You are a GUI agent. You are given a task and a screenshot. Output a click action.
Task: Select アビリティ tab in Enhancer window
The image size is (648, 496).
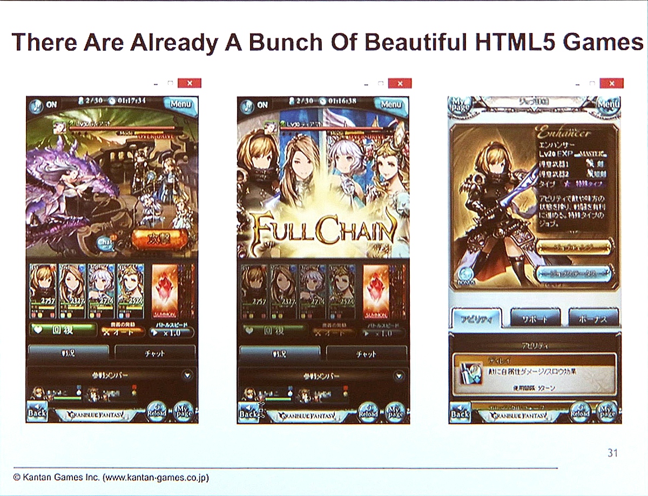[477, 318]
